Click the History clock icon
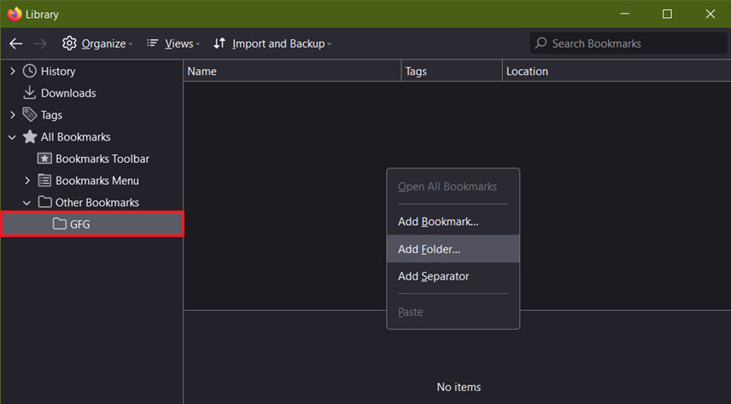Screen dimensions: 731x404 [30, 71]
